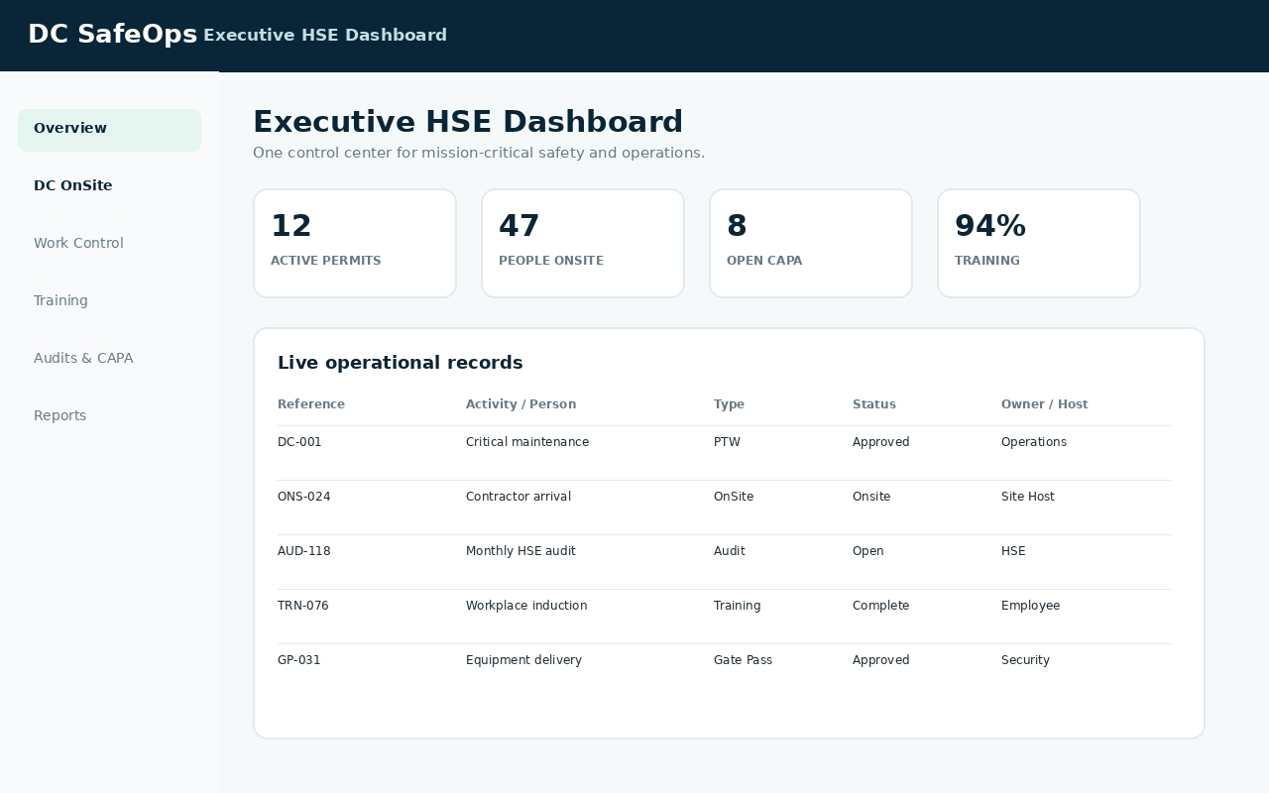The image size is (1269, 793).
Task: Click the Employee owner cell
Action: coord(1030,606)
